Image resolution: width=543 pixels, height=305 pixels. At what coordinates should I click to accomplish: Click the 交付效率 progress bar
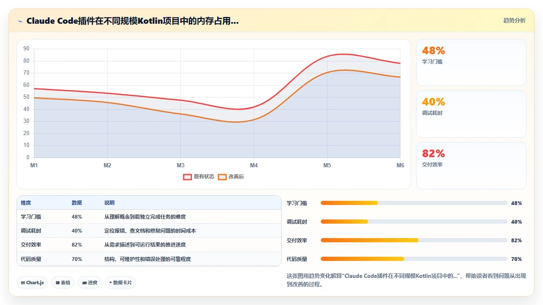(x=414, y=240)
